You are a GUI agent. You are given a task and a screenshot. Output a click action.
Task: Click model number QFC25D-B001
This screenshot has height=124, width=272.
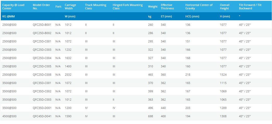[42, 25]
